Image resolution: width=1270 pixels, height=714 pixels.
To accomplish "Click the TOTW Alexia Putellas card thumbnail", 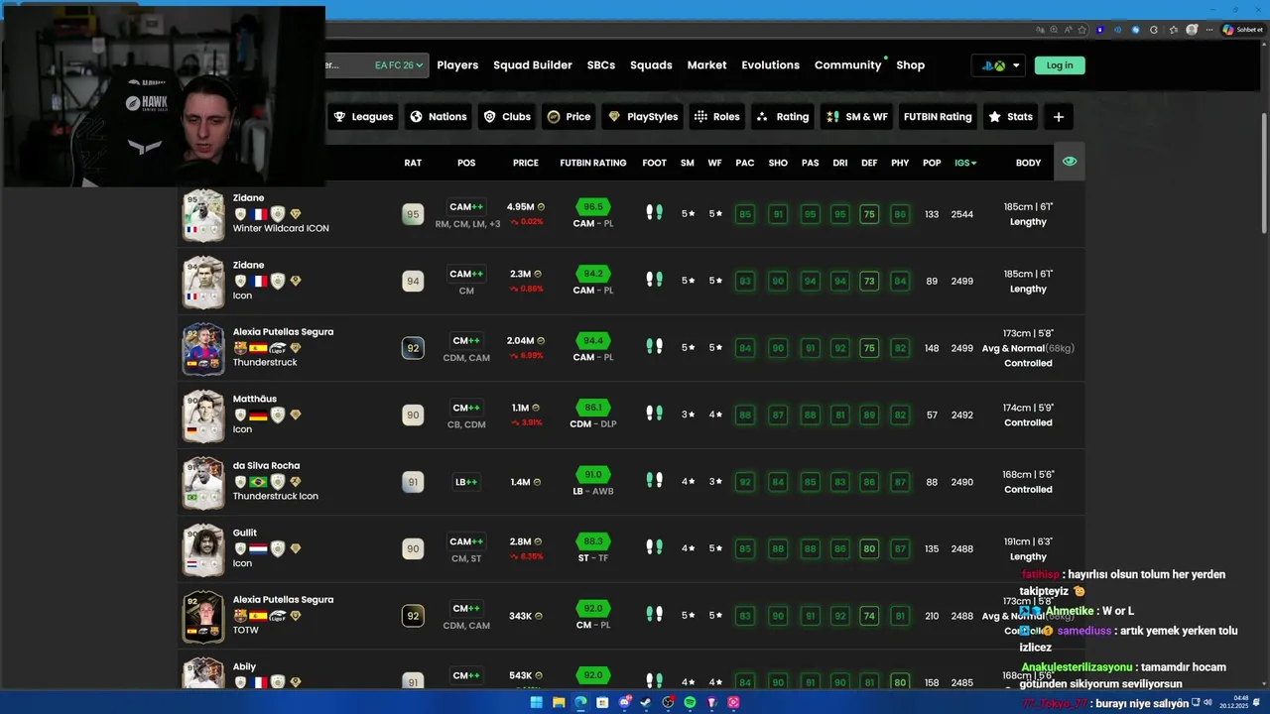I will click(x=203, y=616).
